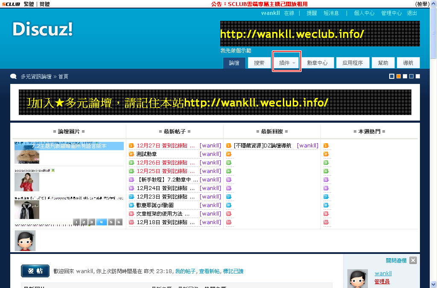Viewport: 437px width, 288px height.
Task: Click the 檢舉 report link
Action: (x=422, y=4)
